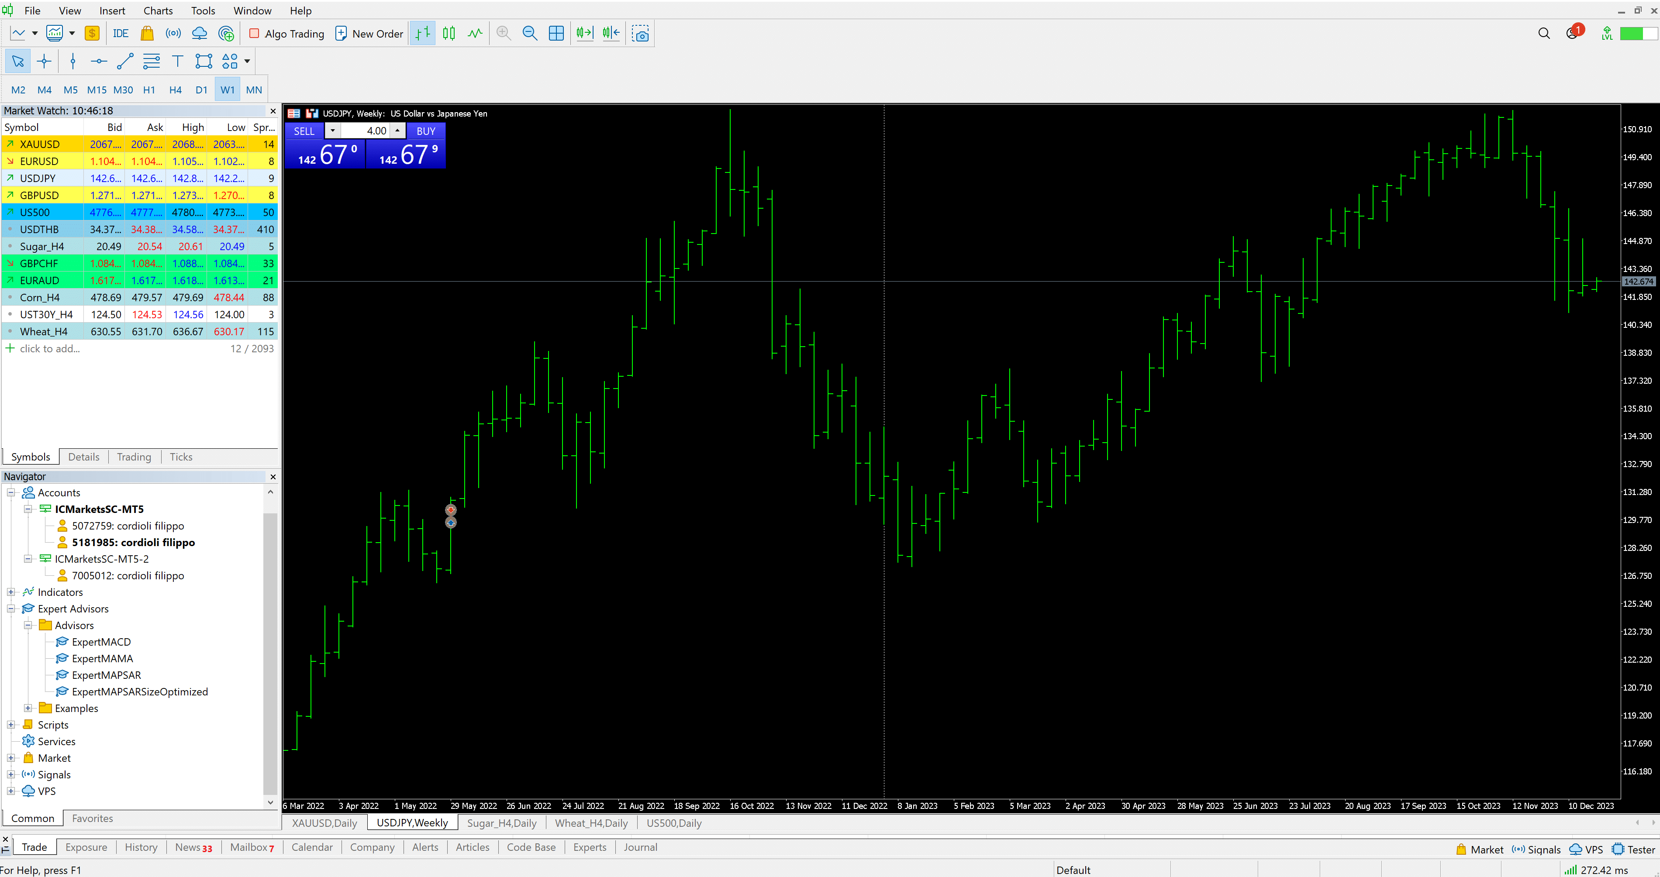This screenshot has height=877, width=1660.
Task: Open Tester in status bar
Action: (1634, 849)
